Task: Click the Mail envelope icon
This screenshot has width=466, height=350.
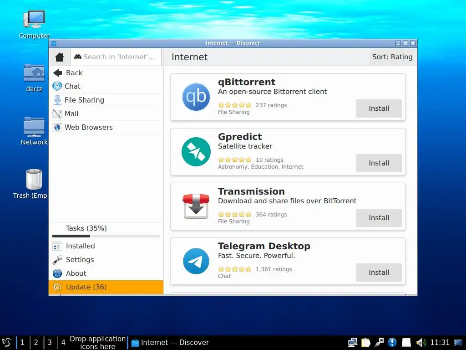Action: [x=57, y=113]
